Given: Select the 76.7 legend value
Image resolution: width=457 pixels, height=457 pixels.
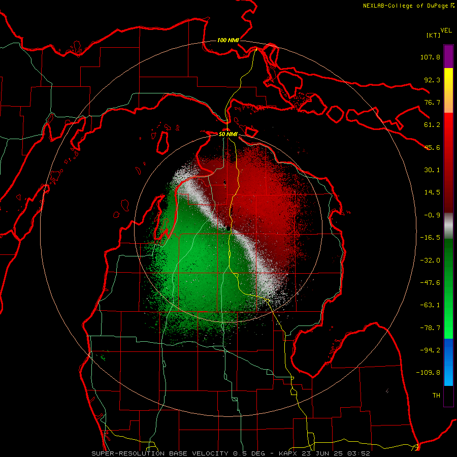Looking at the screenshot, I should click(432, 102).
